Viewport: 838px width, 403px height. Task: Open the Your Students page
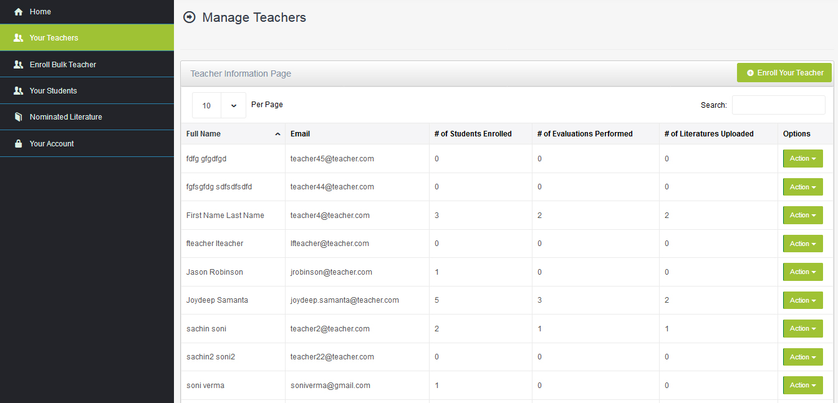[x=87, y=90]
